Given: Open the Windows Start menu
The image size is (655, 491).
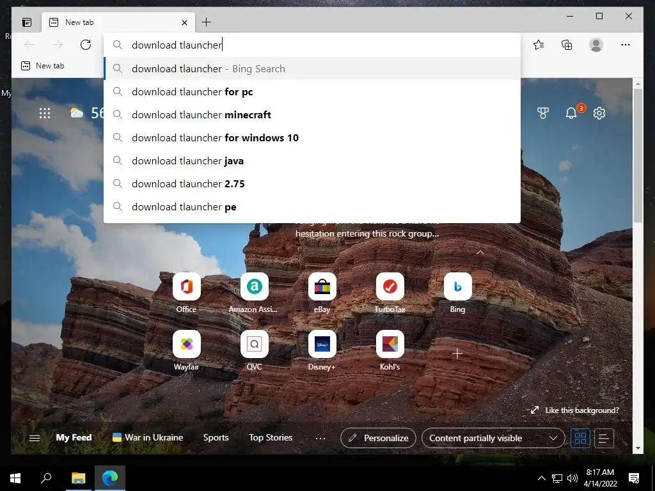Looking at the screenshot, I should 15,478.
